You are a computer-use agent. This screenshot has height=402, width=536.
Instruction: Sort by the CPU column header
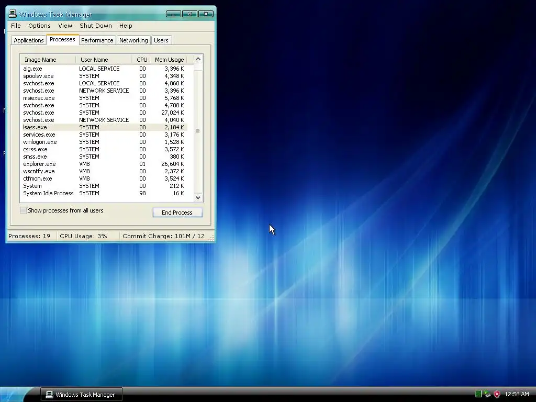(141, 60)
